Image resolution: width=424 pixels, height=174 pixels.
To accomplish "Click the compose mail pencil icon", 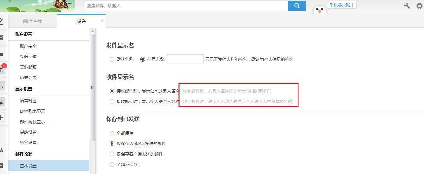I will click(2, 22).
